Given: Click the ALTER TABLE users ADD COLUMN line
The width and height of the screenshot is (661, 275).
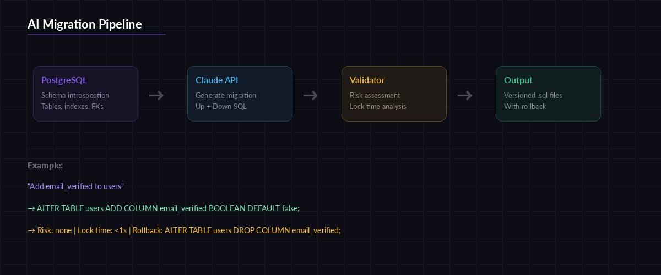Looking at the screenshot, I should point(164,208).
